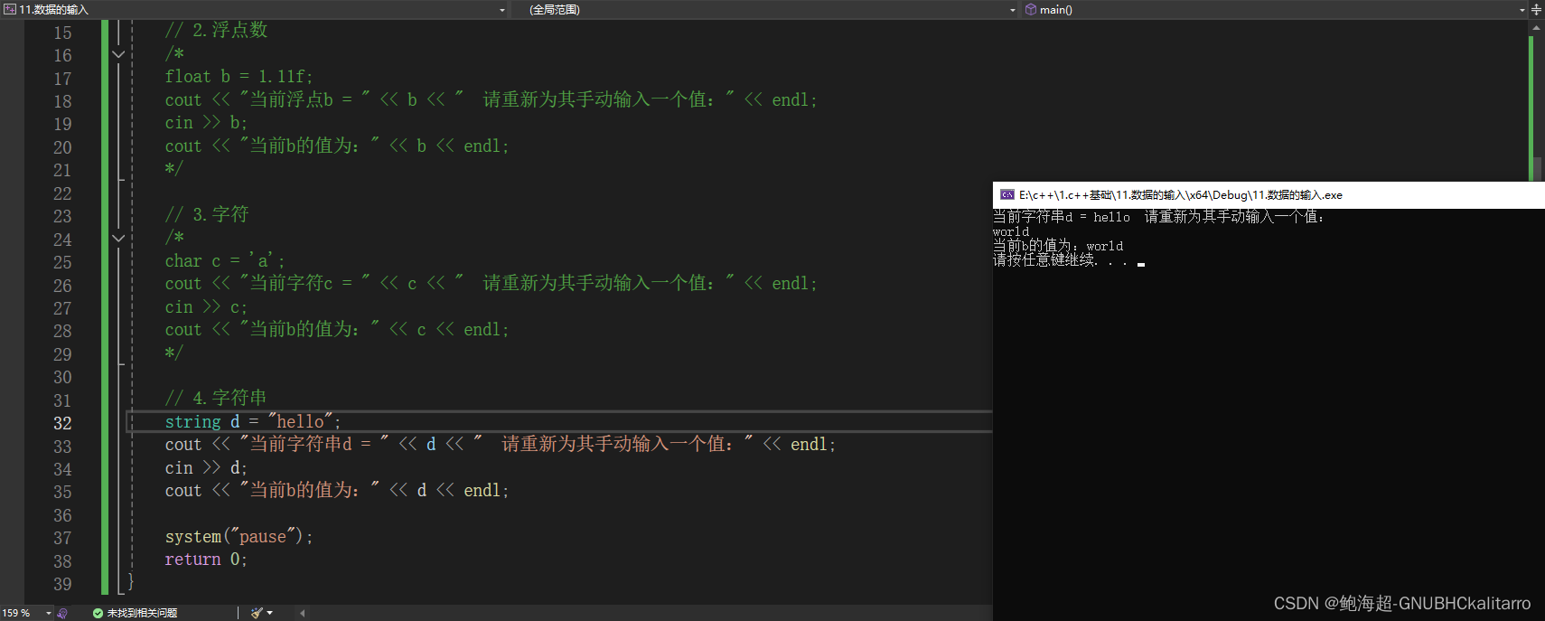The height and width of the screenshot is (621, 1545).
Task: Open the (全局范围) scope dropdown
Action: tap(1012, 10)
